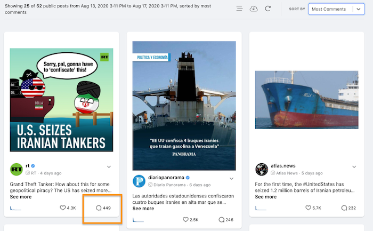Open the diariopanorama account name link
The image size is (373, 231).
(166, 178)
